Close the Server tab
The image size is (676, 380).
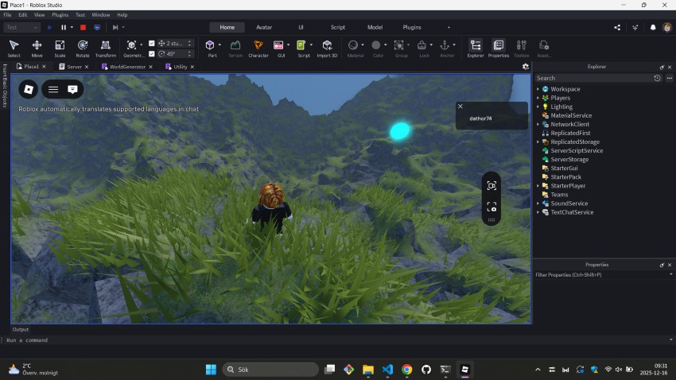(87, 67)
